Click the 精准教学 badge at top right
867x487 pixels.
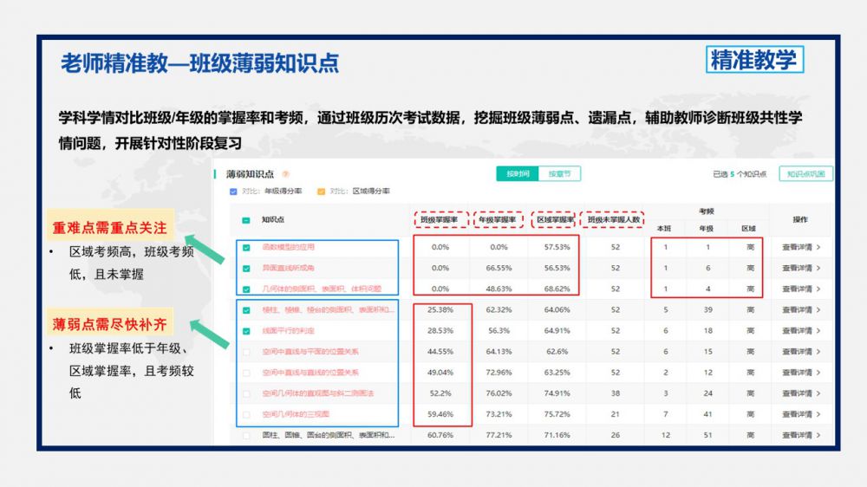coord(753,60)
